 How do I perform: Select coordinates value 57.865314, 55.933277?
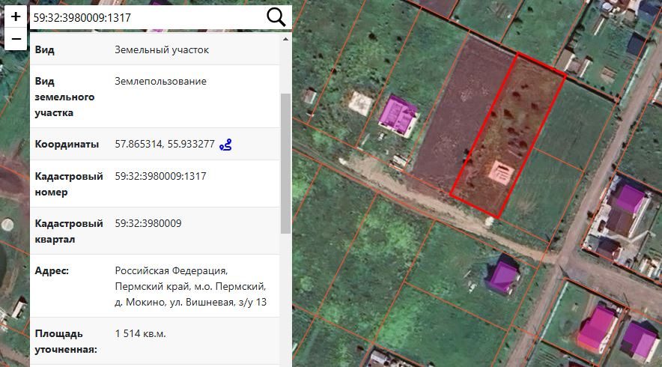(165, 144)
